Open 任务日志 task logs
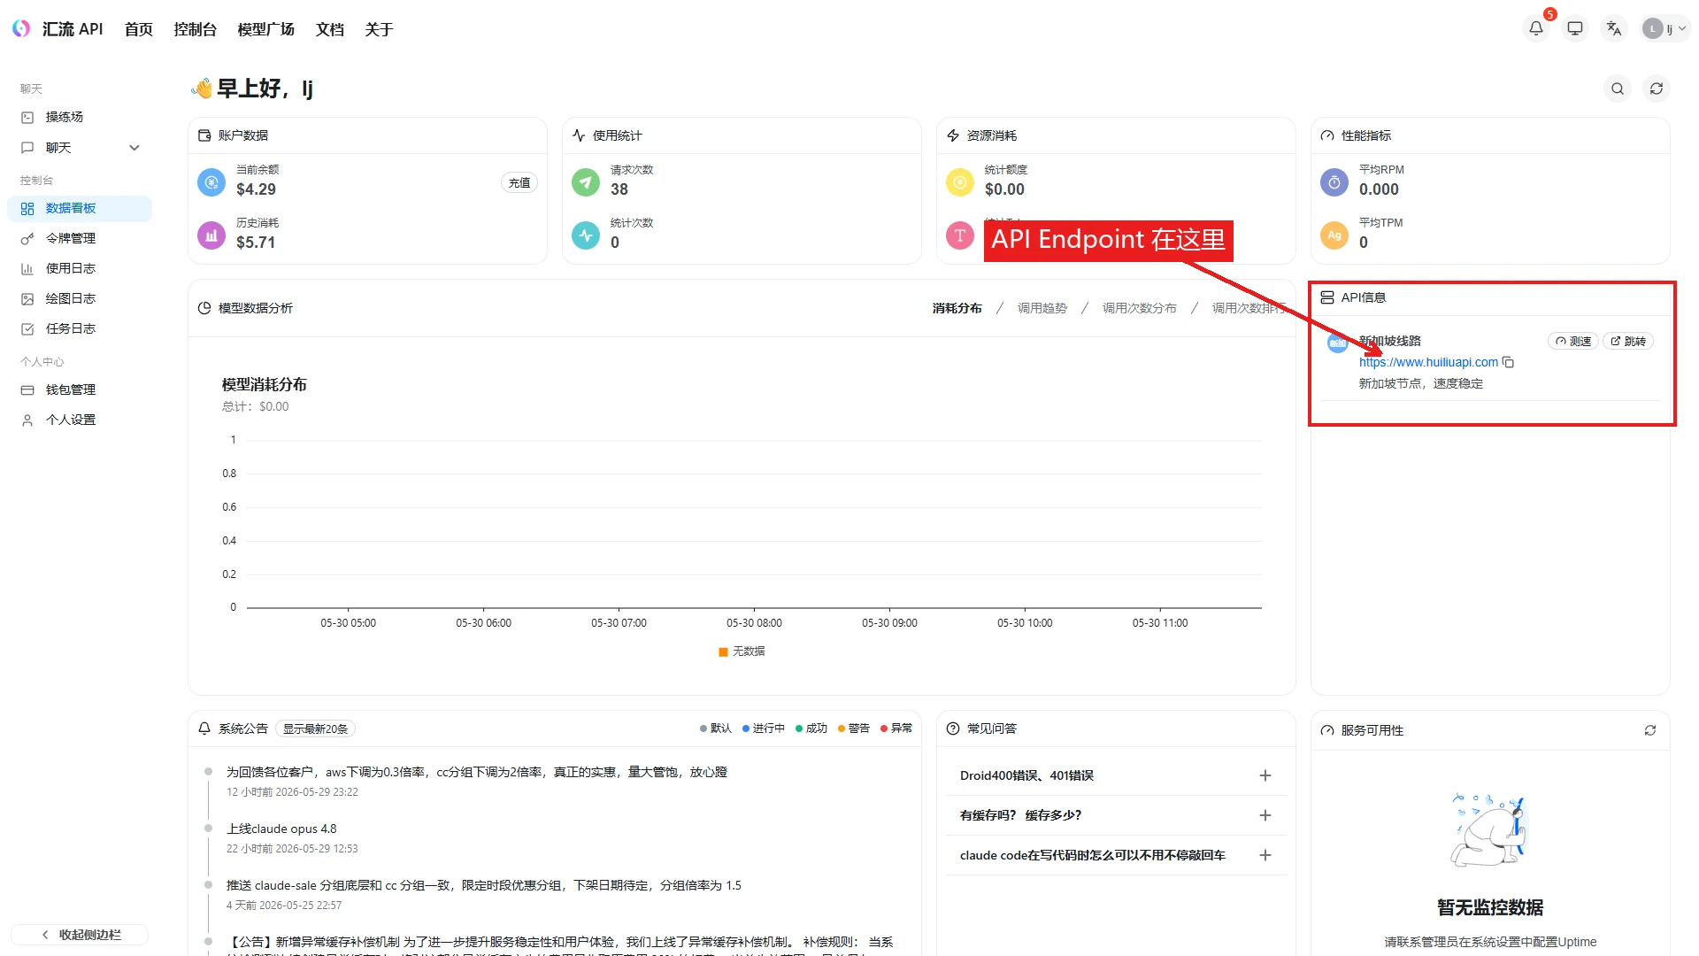The height and width of the screenshot is (956, 1699). (80, 328)
